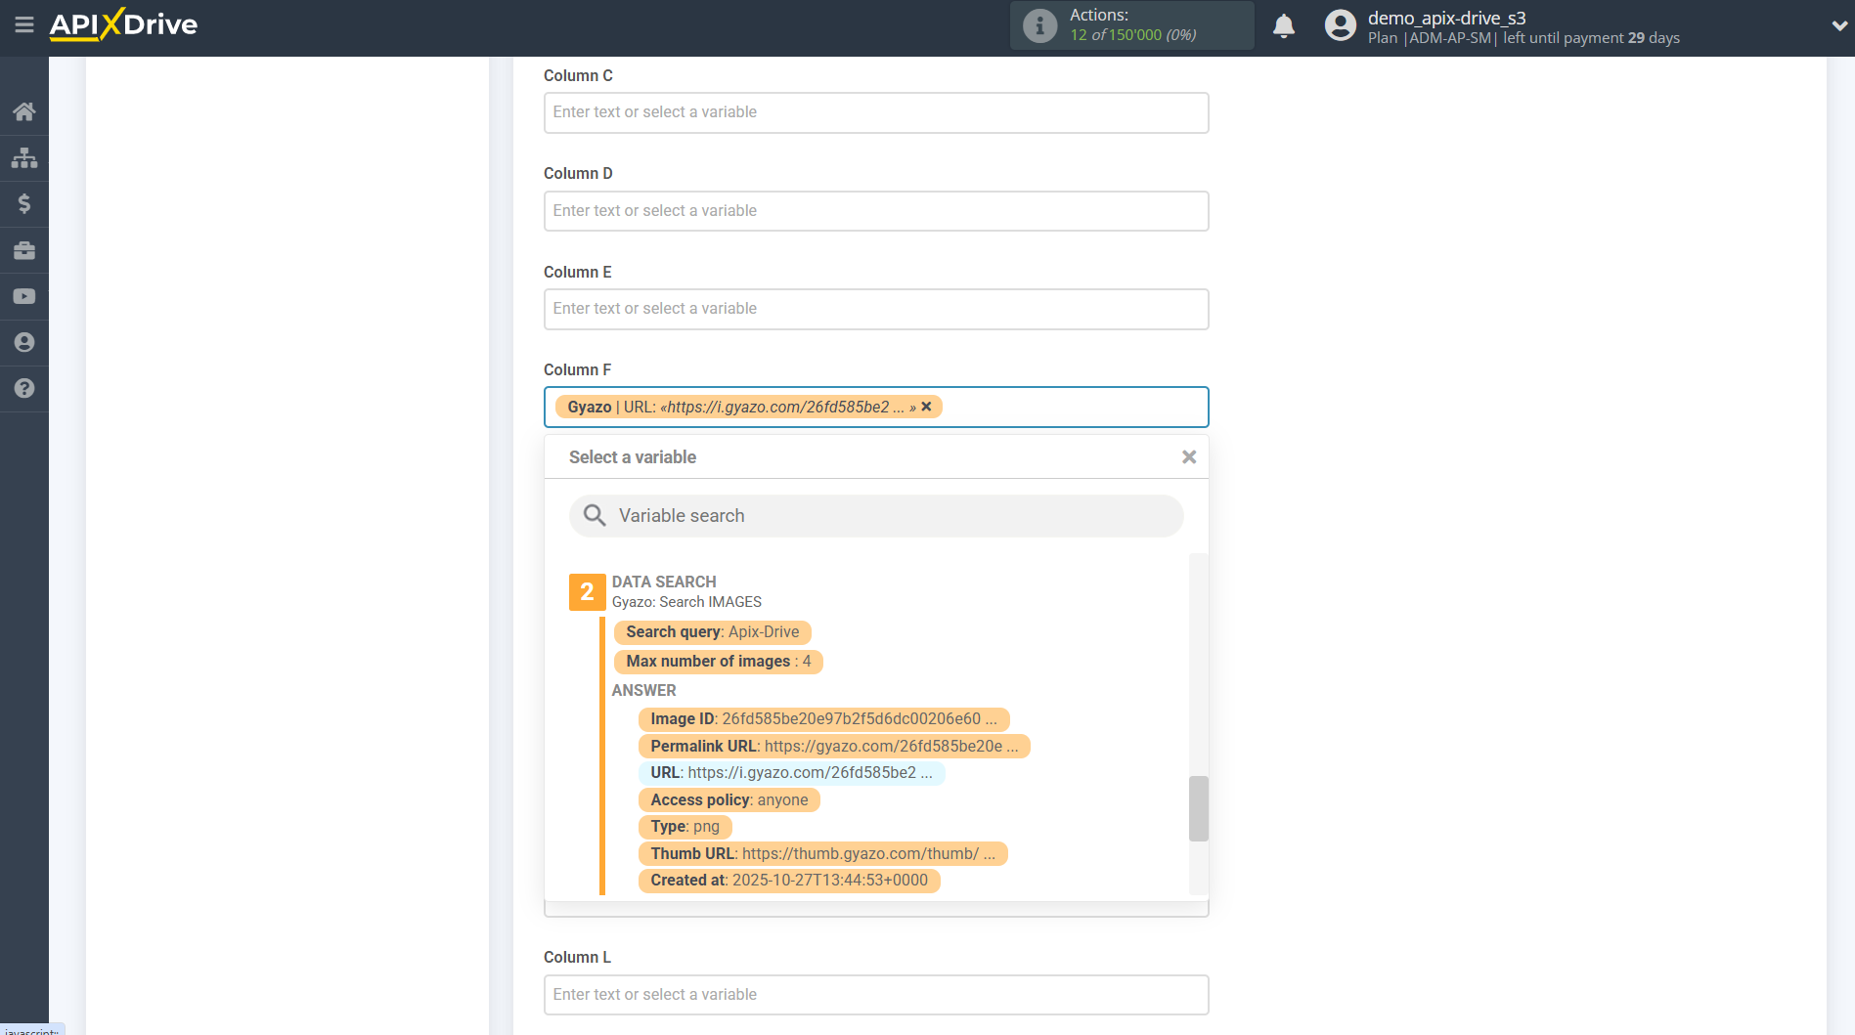Image resolution: width=1855 pixels, height=1035 pixels.
Task: Select the connections hierarchy icon in sidebar
Action: pos(24,157)
